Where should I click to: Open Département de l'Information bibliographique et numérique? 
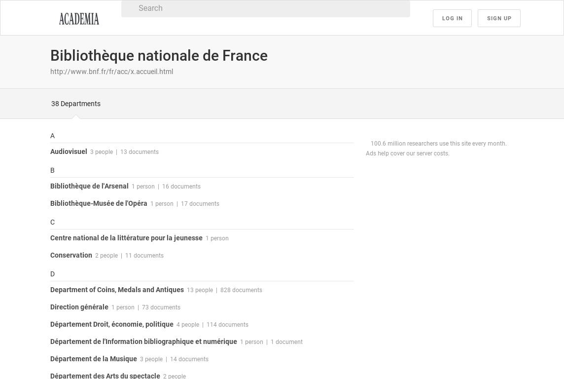[x=143, y=342]
